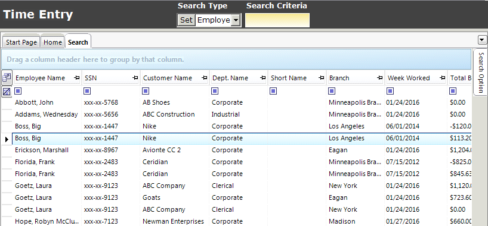Pin the Customer Name column
The height and width of the screenshot is (226, 488).
coord(205,78)
